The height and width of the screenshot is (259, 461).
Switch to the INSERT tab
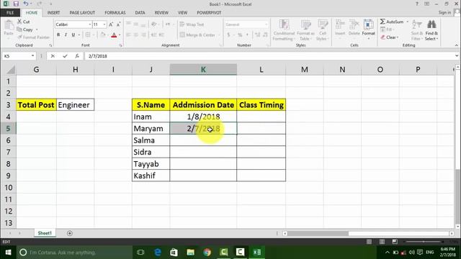[53, 13]
